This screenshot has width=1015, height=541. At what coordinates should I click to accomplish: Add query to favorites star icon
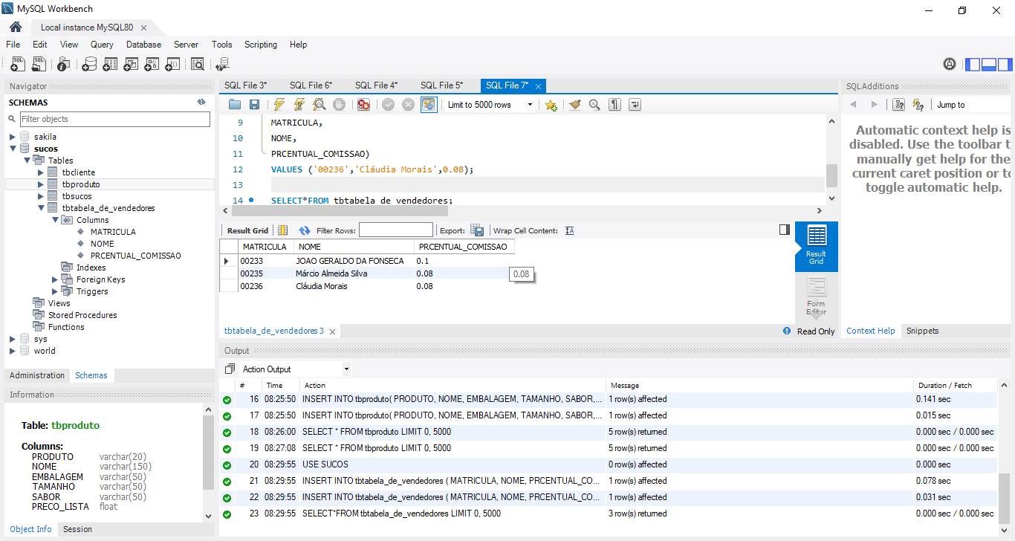[551, 105]
